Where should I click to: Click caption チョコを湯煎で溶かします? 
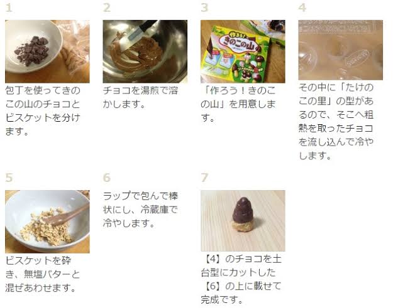coord(141,97)
